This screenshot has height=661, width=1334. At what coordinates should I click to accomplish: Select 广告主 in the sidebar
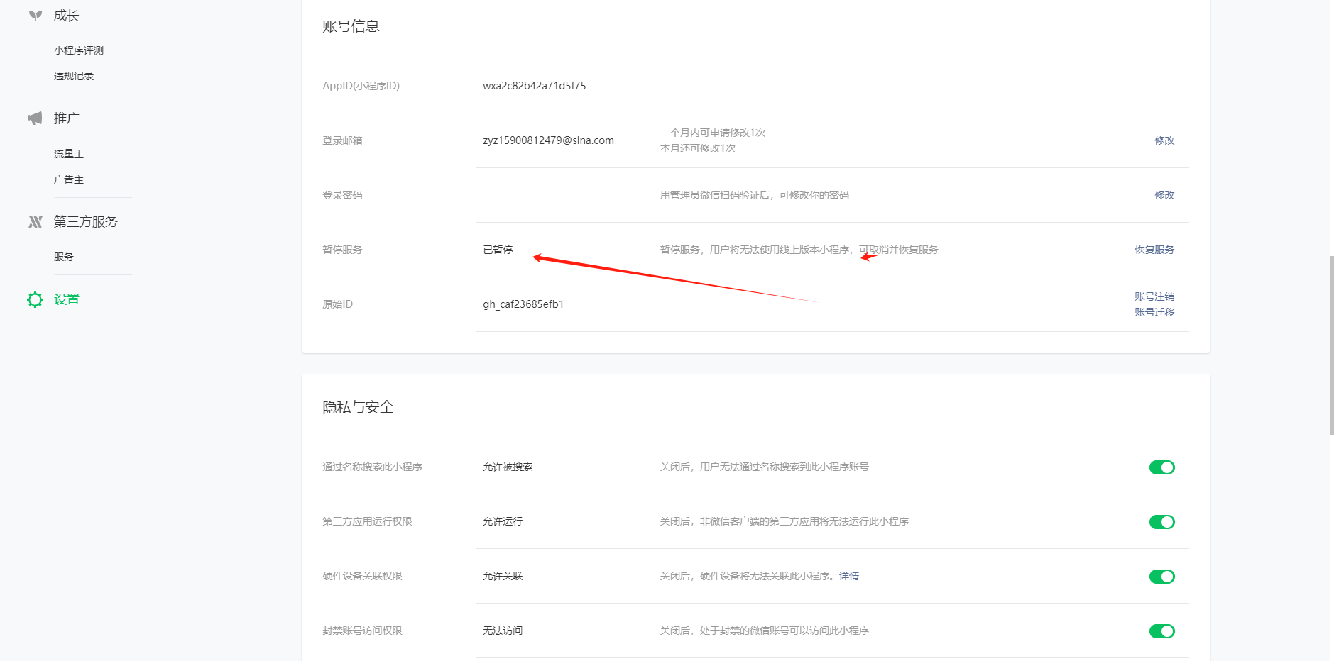tap(69, 179)
